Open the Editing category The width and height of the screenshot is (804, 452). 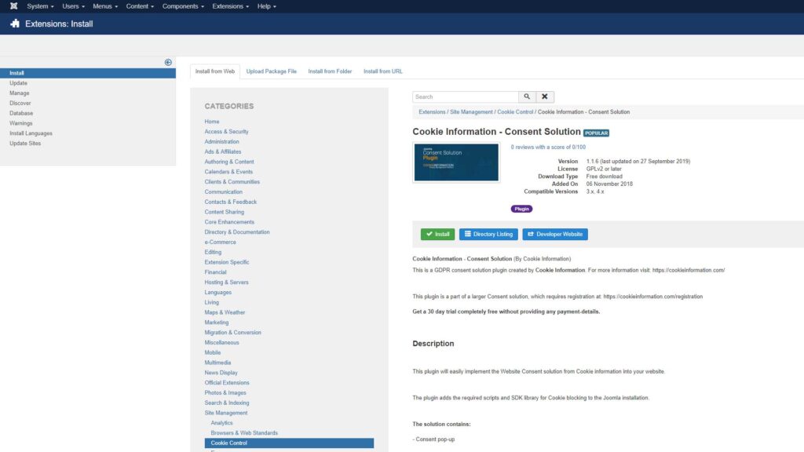coord(213,252)
